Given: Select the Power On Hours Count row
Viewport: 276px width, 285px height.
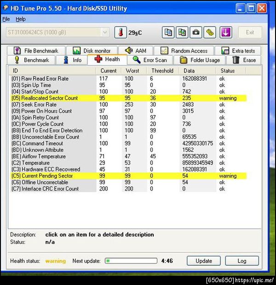Looking at the screenshot, I should point(128,111).
